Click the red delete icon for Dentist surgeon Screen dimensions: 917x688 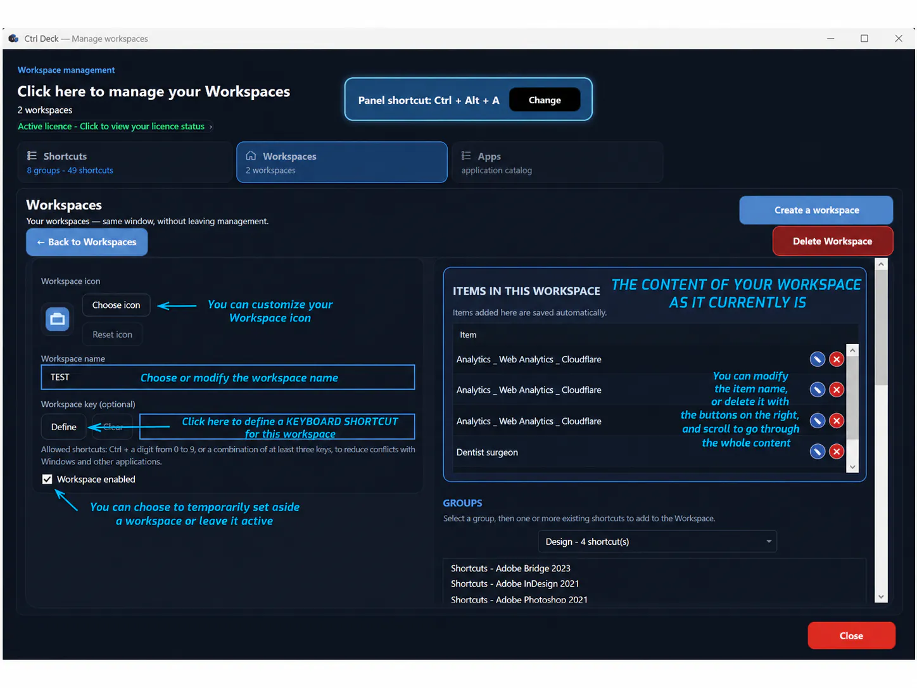point(837,452)
